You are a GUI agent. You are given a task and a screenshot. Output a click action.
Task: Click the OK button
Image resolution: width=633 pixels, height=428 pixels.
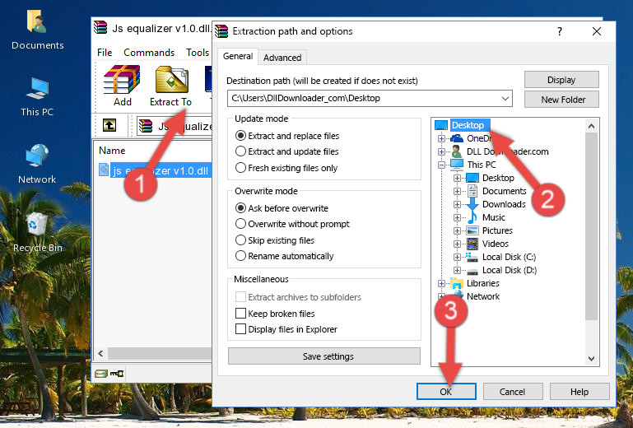pyautogui.click(x=446, y=391)
